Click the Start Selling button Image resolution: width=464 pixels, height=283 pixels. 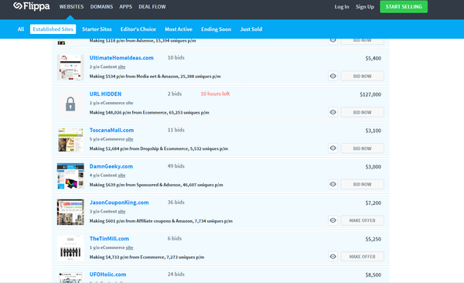click(404, 6)
